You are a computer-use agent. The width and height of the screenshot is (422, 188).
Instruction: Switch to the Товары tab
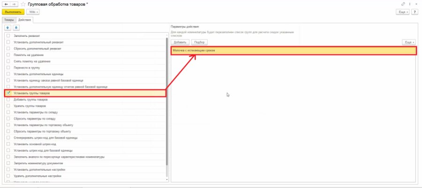click(x=9, y=20)
